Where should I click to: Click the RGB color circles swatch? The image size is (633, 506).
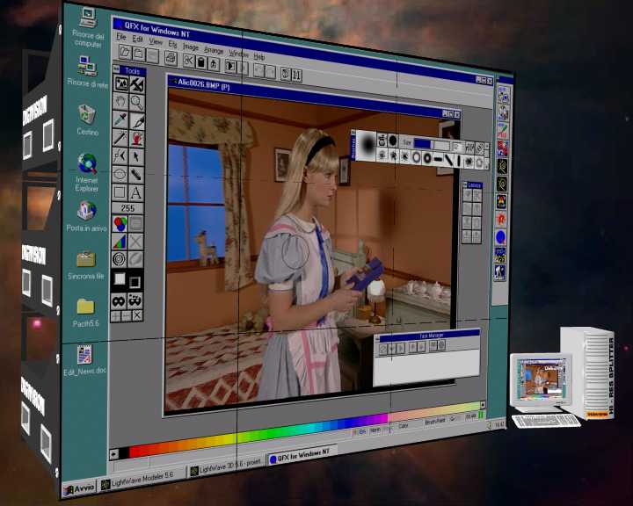point(120,223)
